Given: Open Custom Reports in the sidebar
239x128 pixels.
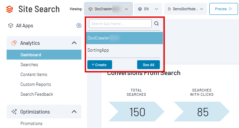Looking at the screenshot, I should click(x=36, y=85).
